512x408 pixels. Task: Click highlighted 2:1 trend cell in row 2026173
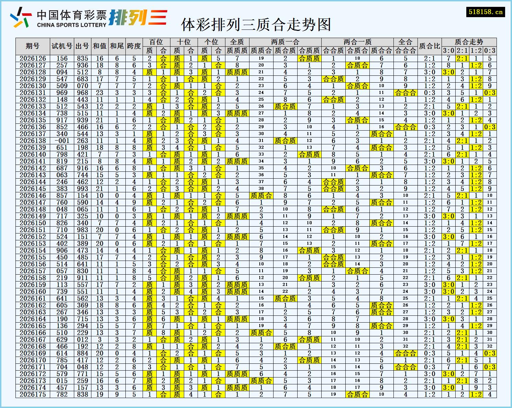pos(462,381)
